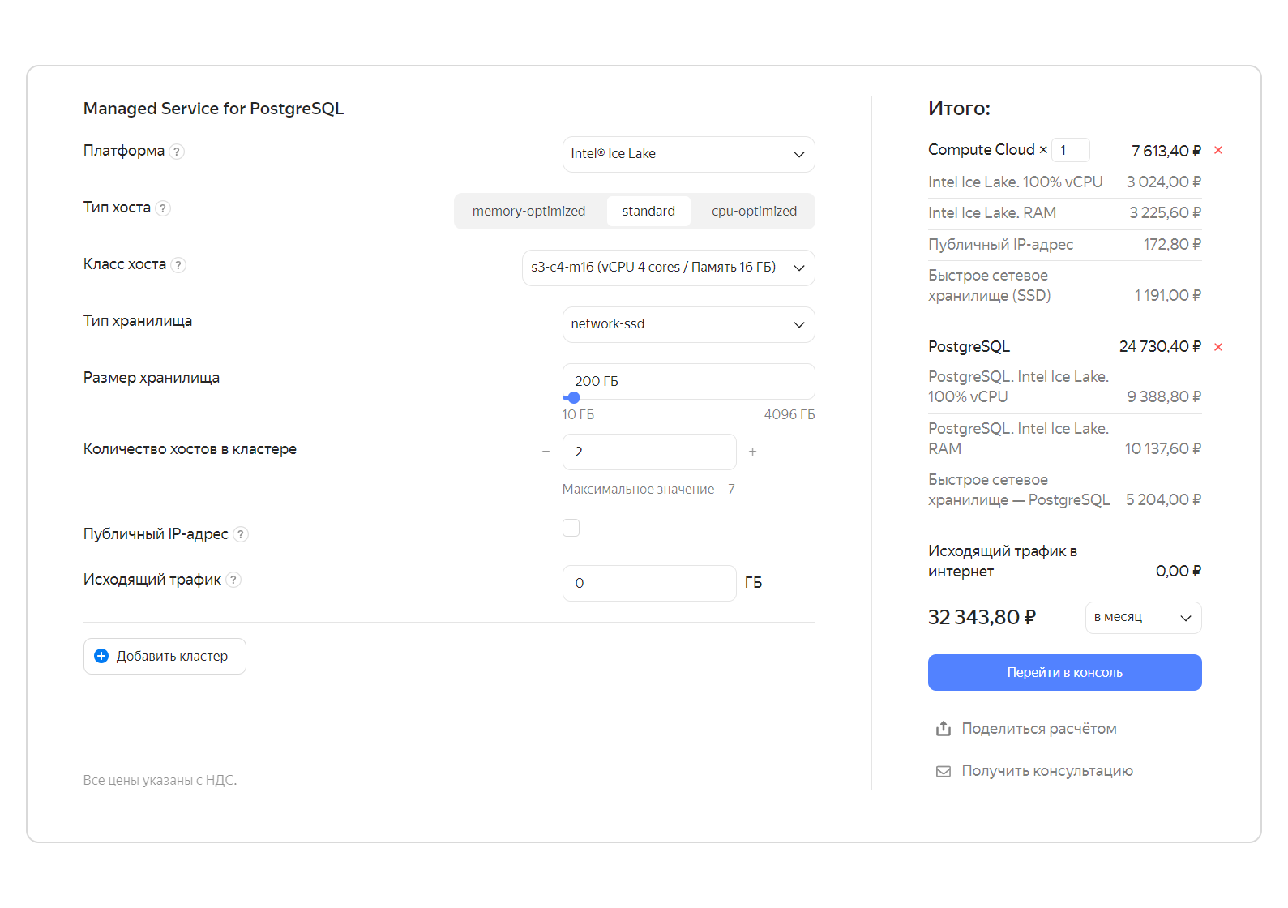Click the share icon beside Поделиться расчётом
This screenshot has width=1288, height=908.
coord(944,728)
